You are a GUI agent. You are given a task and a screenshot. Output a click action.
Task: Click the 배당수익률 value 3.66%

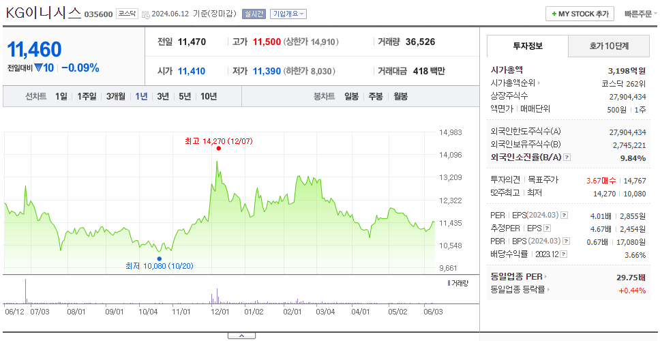pos(635,254)
